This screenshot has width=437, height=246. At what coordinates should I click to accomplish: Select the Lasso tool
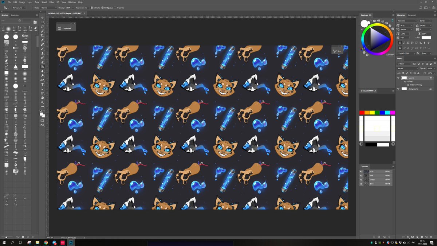(x=42, y=27)
